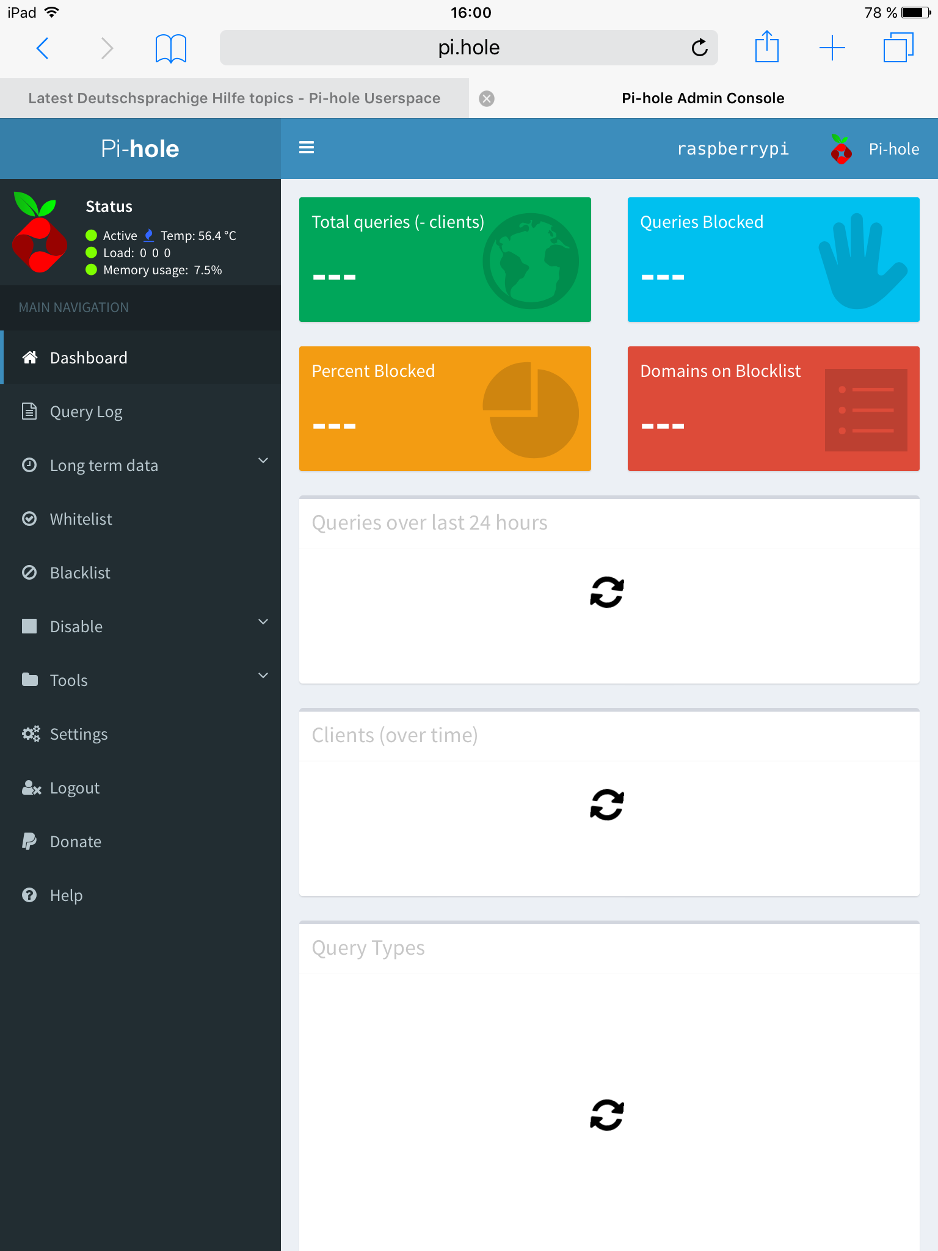Image resolution: width=938 pixels, height=1251 pixels.
Task: Show all open tabs overview
Action: (x=898, y=48)
